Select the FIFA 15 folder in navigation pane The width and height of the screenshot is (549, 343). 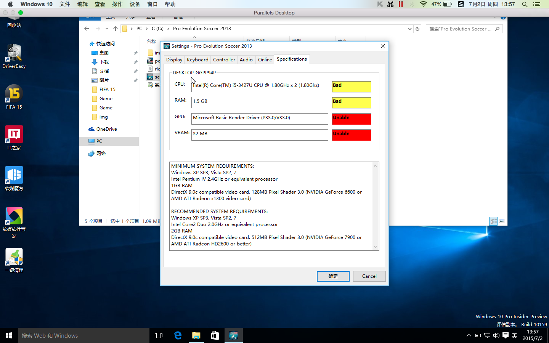click(x=108, y=90)
